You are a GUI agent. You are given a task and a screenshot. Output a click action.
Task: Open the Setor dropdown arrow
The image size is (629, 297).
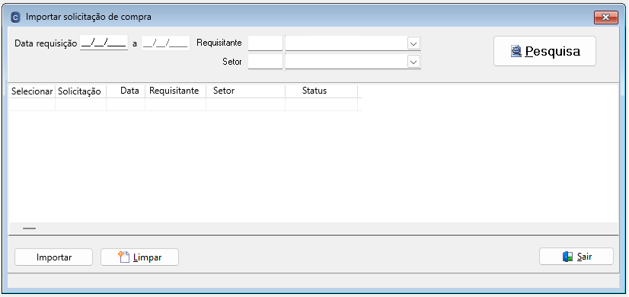coord(413,62)
